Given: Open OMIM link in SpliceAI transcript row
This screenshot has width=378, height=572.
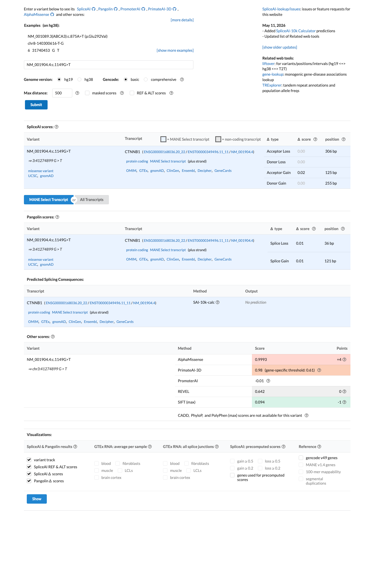Looking at the screenshot, I should coord(131,171).
